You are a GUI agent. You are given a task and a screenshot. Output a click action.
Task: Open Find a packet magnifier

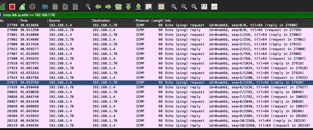[88, 7]
